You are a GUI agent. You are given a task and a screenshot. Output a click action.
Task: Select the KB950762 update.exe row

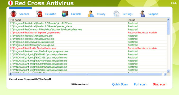click(88, 67)
